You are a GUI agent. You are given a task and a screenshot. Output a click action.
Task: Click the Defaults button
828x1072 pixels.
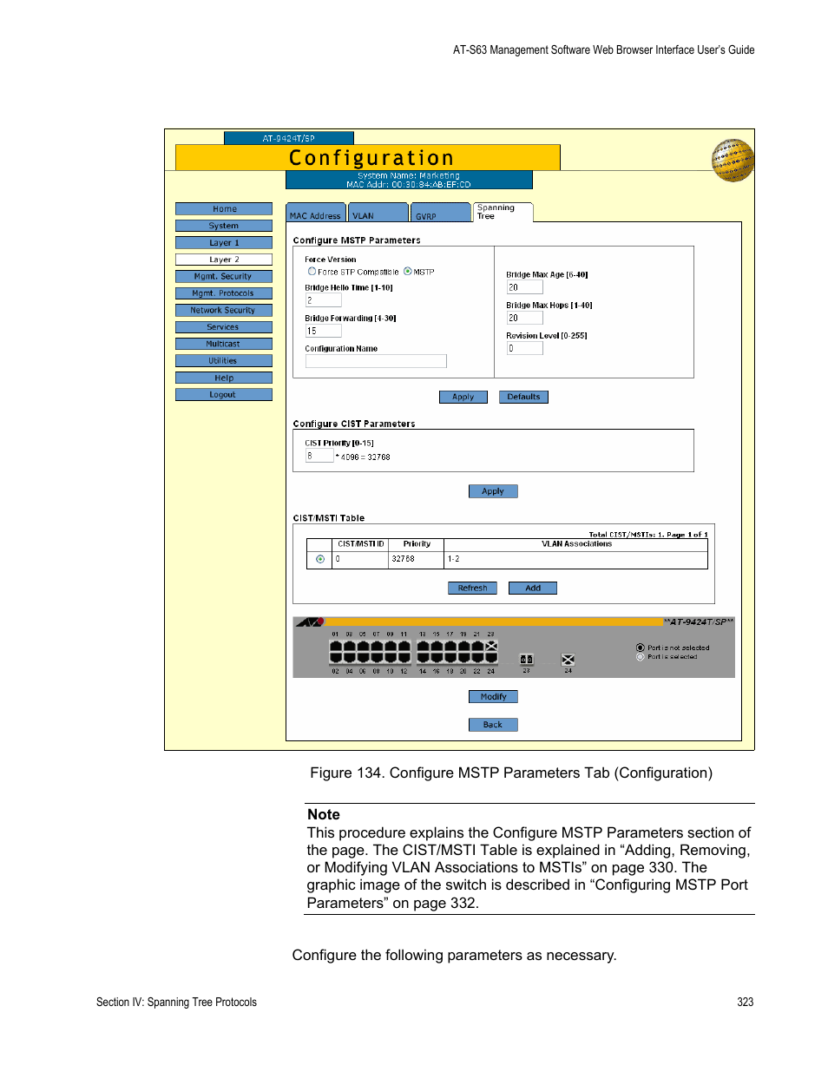click(523, 397)
